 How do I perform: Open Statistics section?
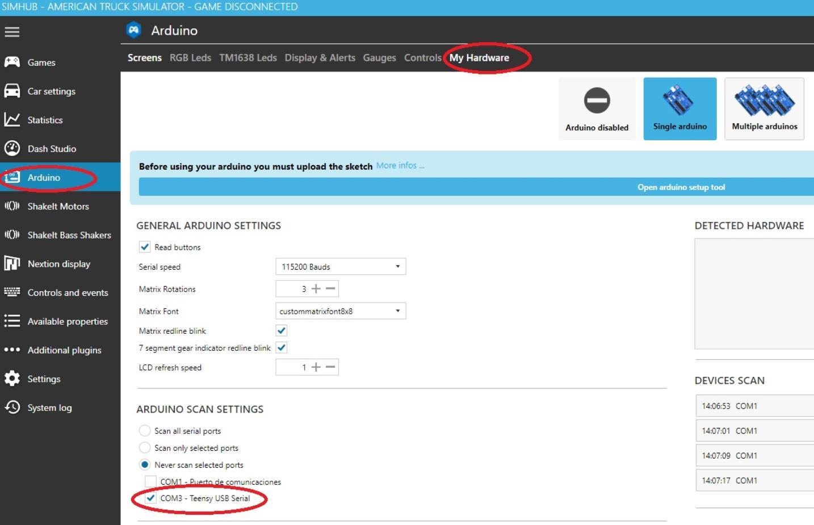45,120
